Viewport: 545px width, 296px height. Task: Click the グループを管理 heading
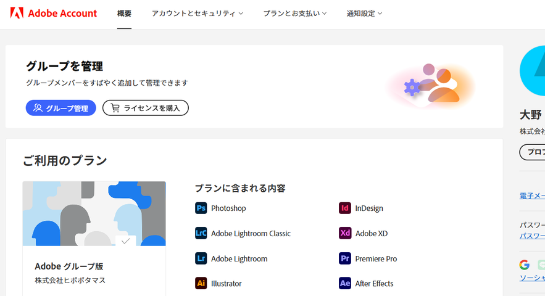click(x=65, y=66)
